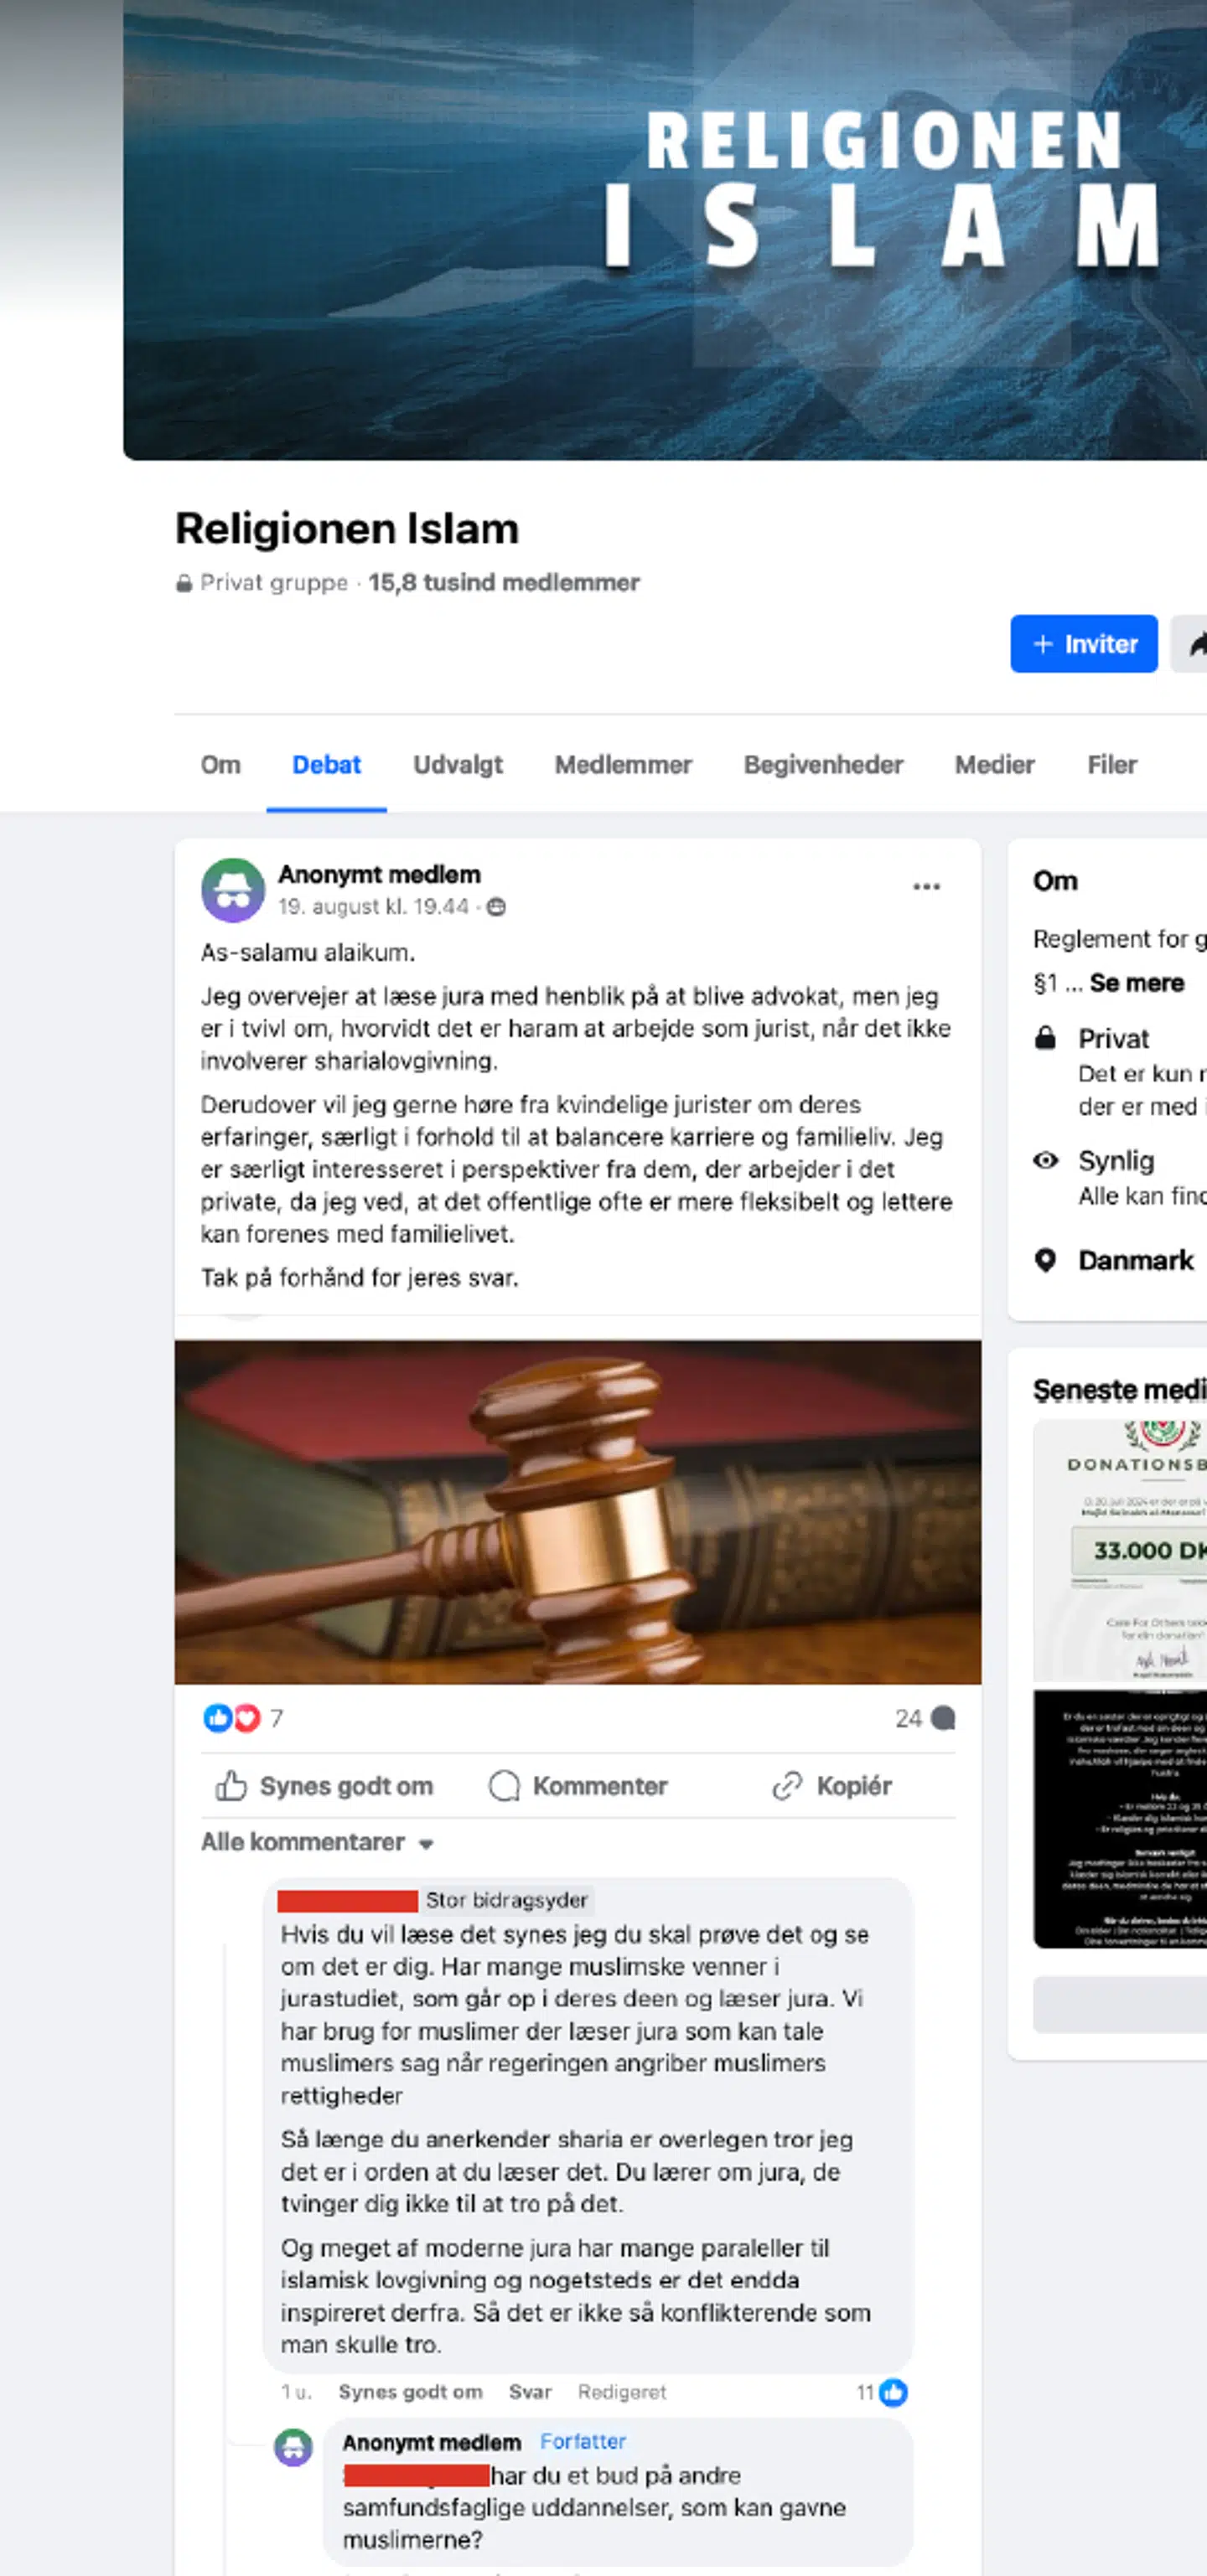The height and width of the screenshot is (2576, 1207).
Task: Open the comment count bubble icon
Action: (x=942, y=1718)
